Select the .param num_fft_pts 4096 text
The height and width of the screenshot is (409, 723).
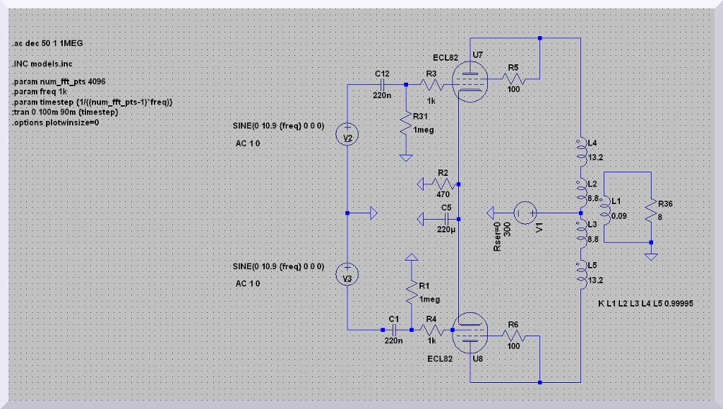tap(59, 83)
